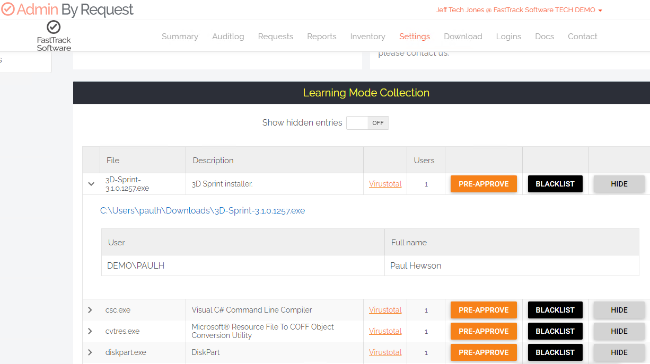Open the Summary tab
This screenshot has height=364, width=650.
click(180, 37)
